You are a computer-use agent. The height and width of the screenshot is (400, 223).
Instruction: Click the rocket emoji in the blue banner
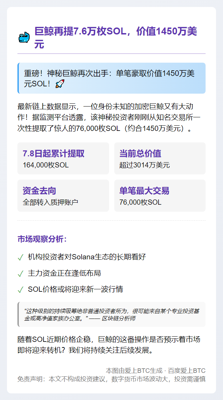[60, 84]
